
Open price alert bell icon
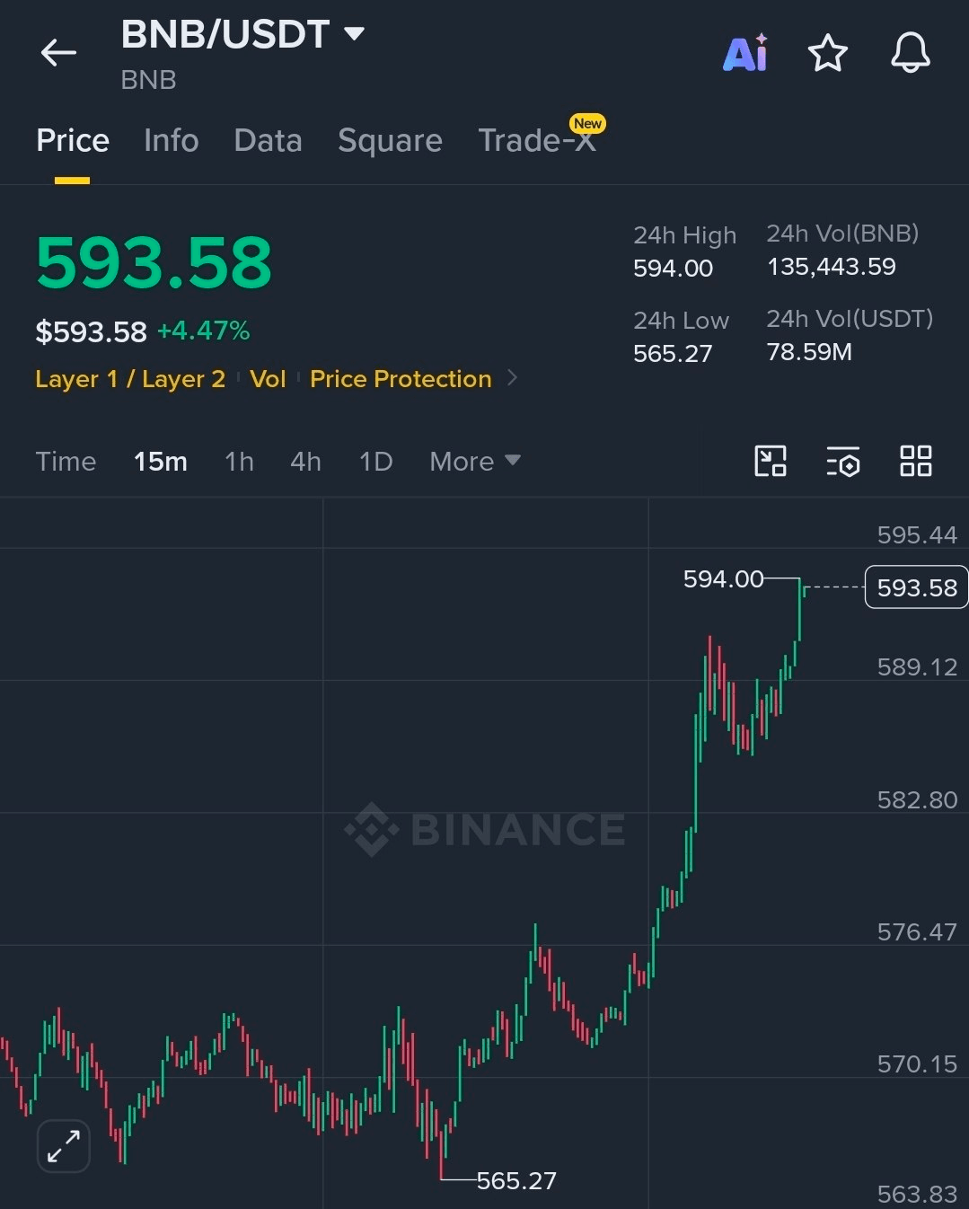910,52
